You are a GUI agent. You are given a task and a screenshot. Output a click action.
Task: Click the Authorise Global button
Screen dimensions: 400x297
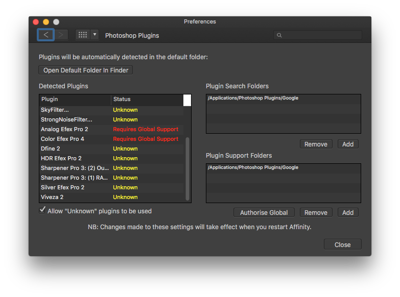264,212
